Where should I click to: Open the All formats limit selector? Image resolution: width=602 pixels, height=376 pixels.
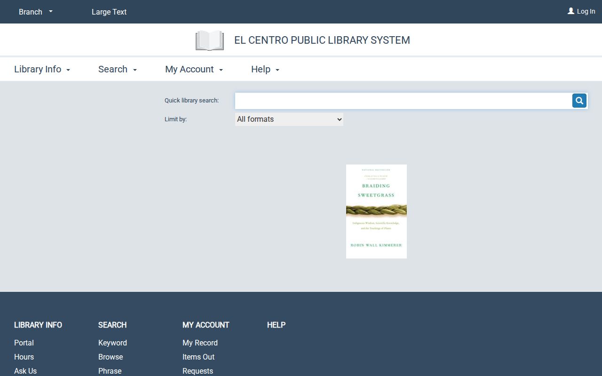pyautogui.click(x=289, y=119)
